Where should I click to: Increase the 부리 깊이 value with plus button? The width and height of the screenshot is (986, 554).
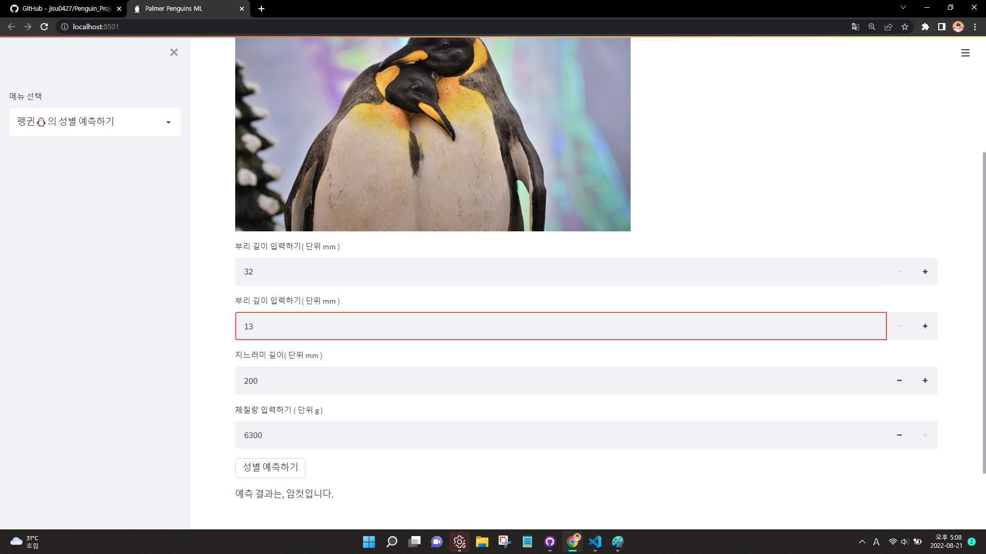(925, 326)
